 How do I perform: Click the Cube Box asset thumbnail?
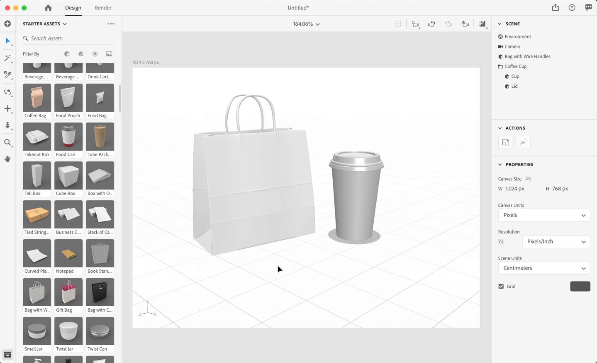pyautogui.click(x=68, y=175)
